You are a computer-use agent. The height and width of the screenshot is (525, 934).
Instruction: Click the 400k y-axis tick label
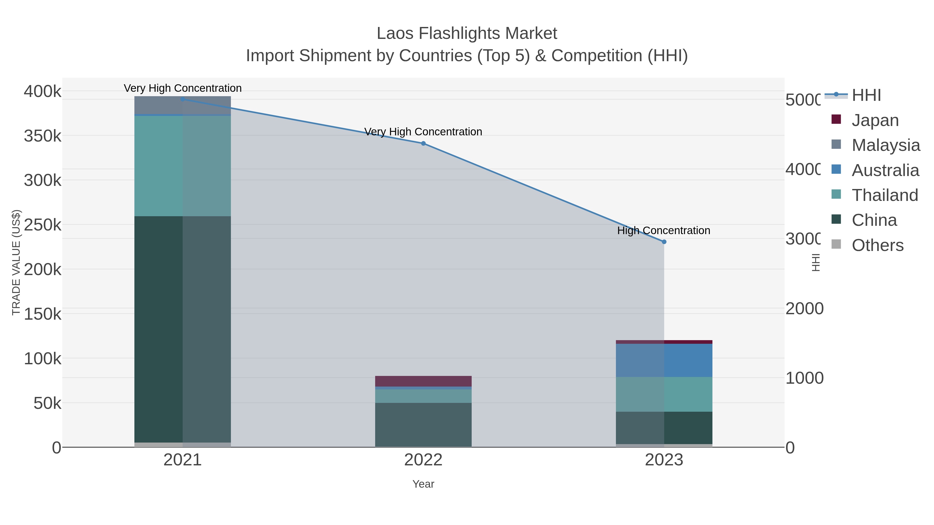click(43, 91)
